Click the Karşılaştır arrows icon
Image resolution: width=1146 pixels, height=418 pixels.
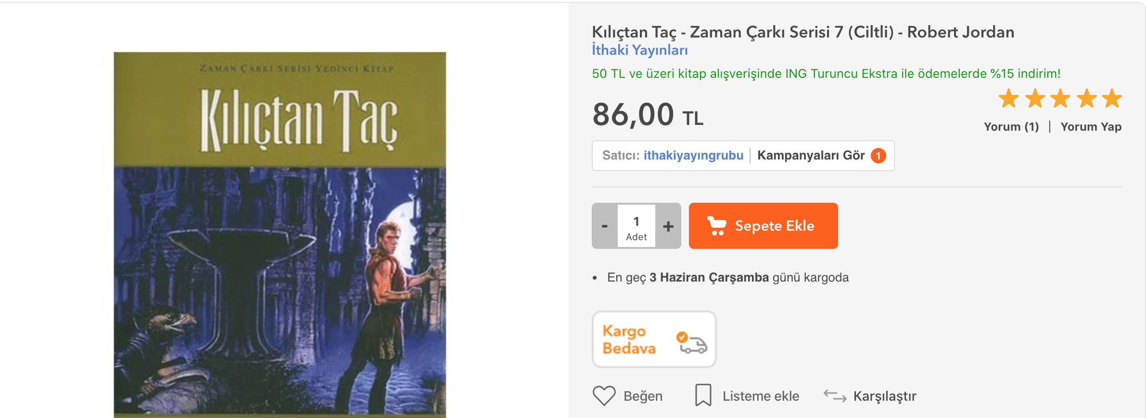click(x=835, y=396)
